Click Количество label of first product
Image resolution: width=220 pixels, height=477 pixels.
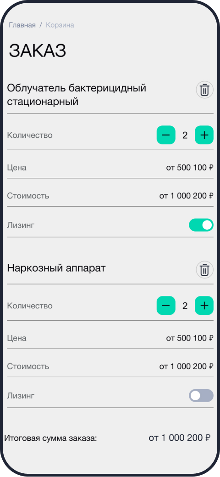30,135
